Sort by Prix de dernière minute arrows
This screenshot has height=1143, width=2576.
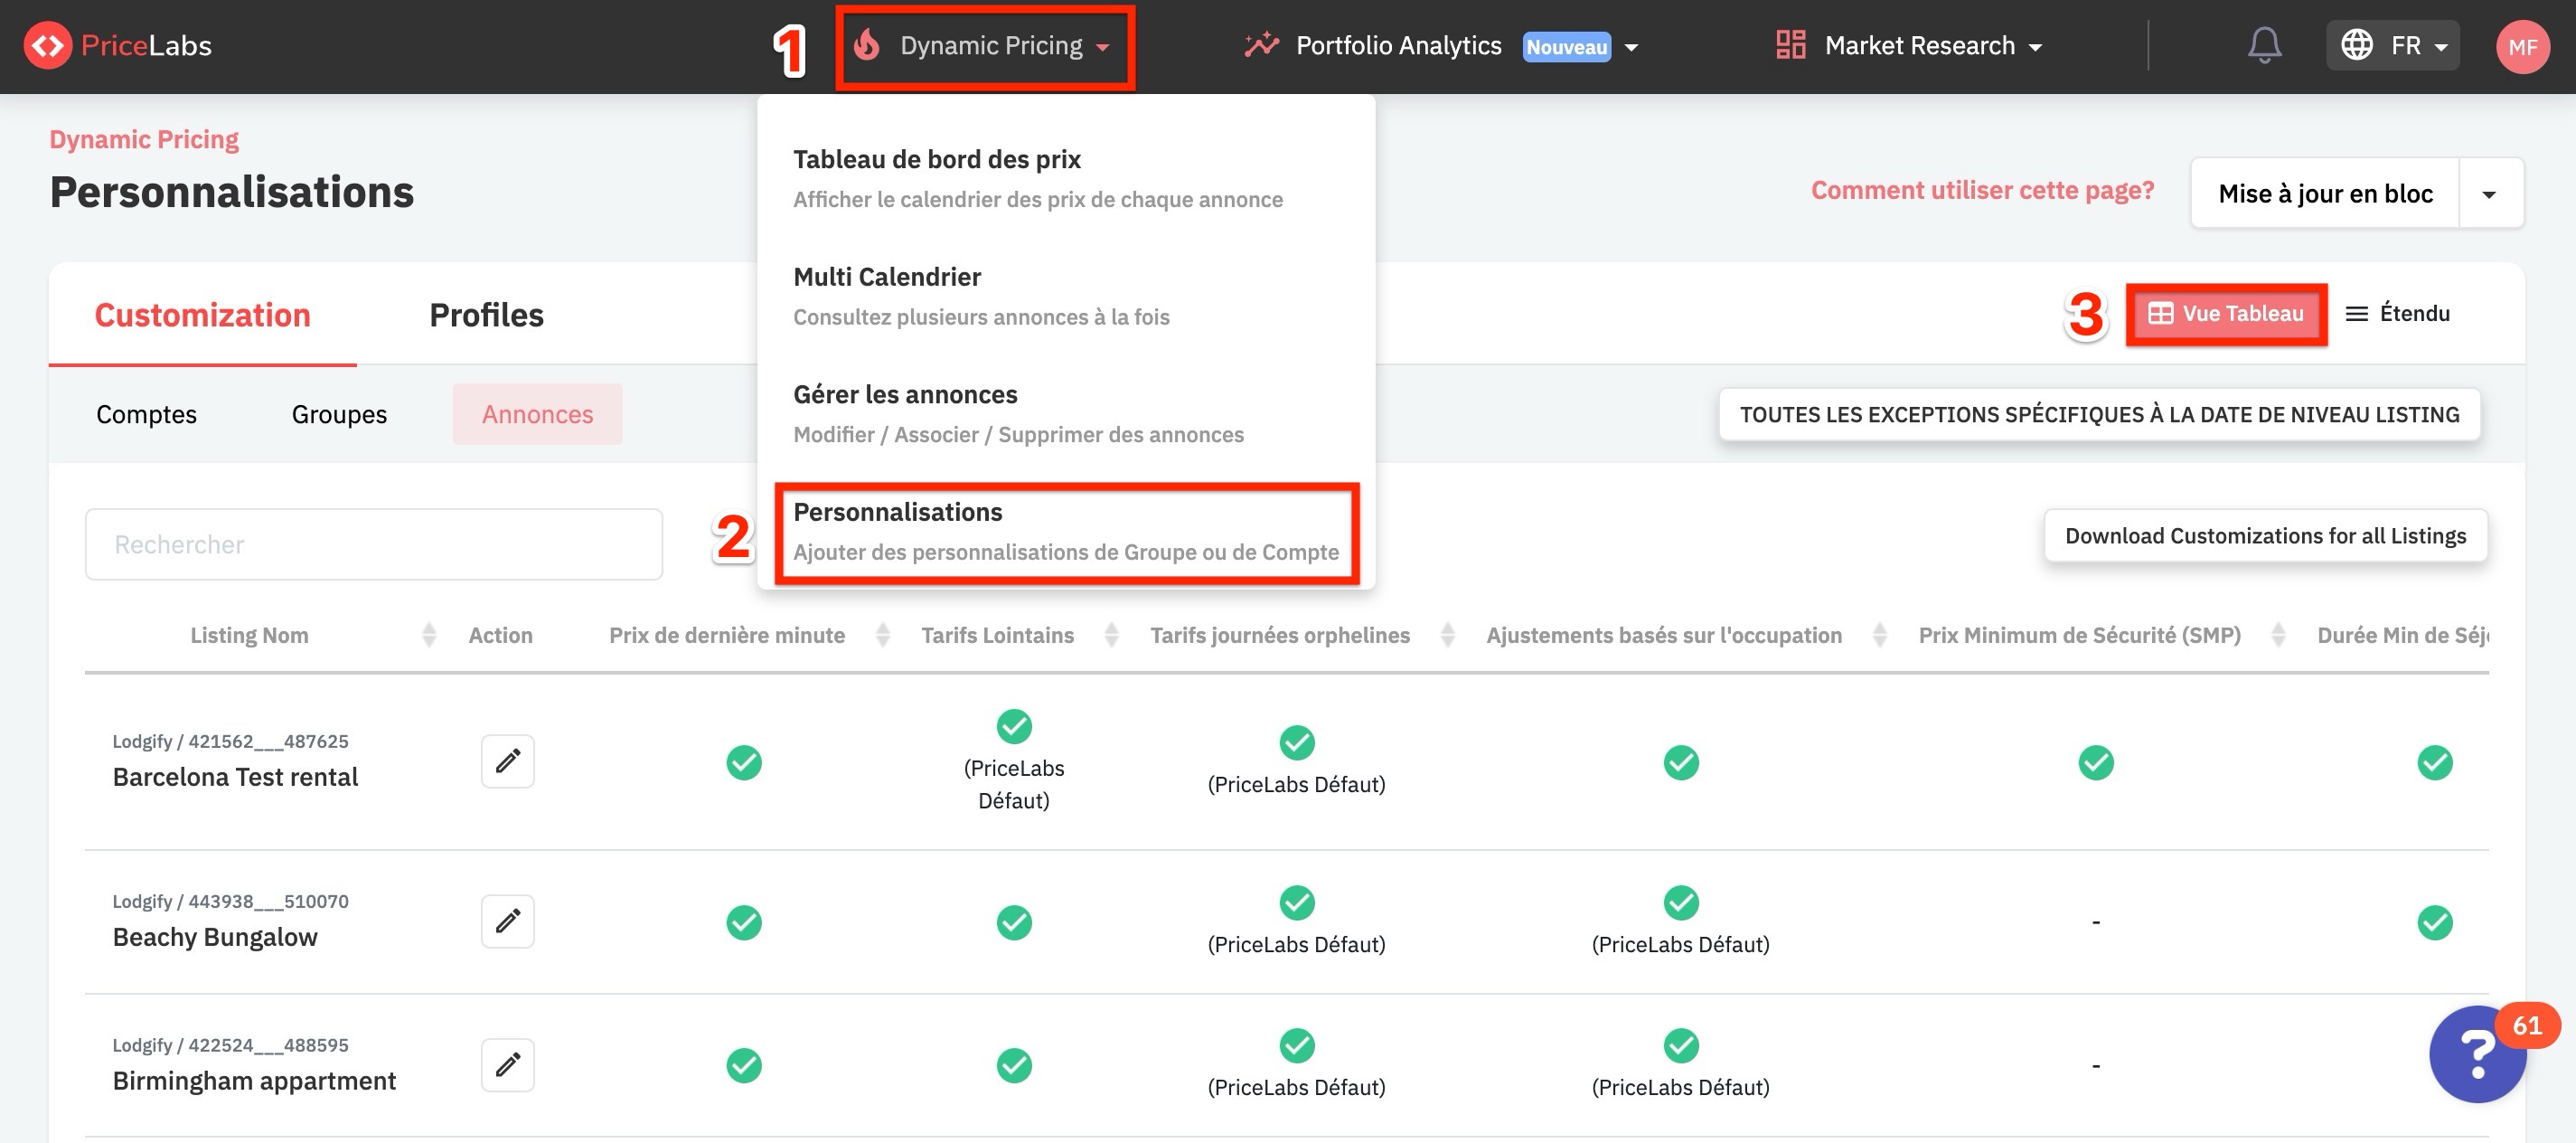(x=883, y=635)
